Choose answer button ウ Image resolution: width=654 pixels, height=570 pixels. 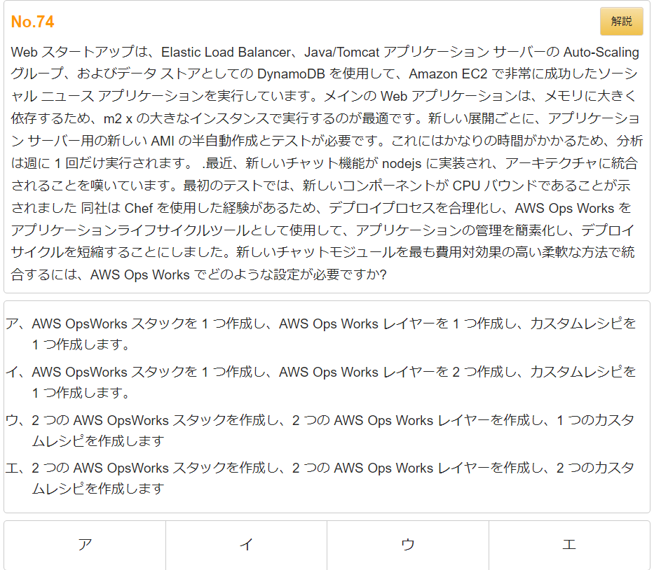coord(408,545)
